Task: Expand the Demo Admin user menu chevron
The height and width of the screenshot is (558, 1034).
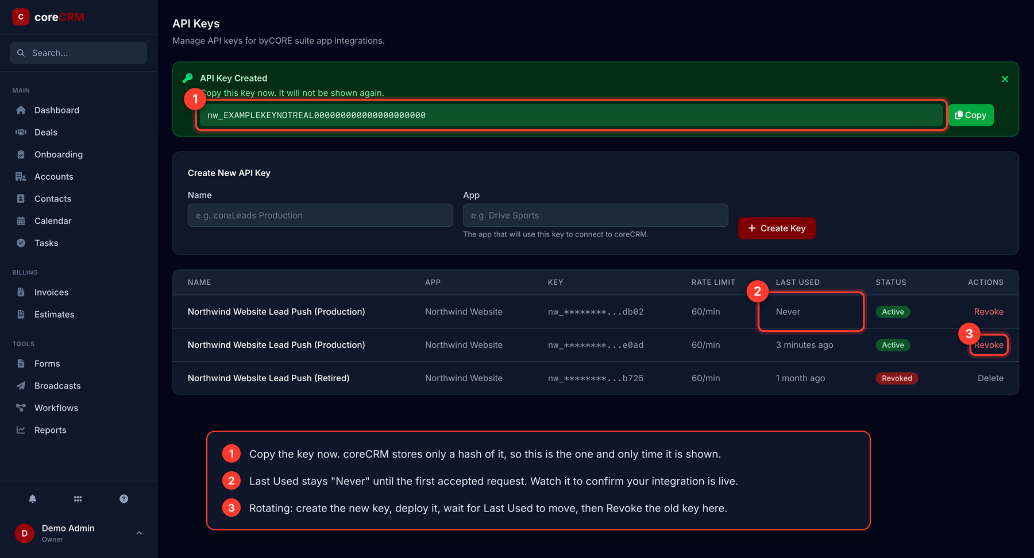Action: point(139,533)
